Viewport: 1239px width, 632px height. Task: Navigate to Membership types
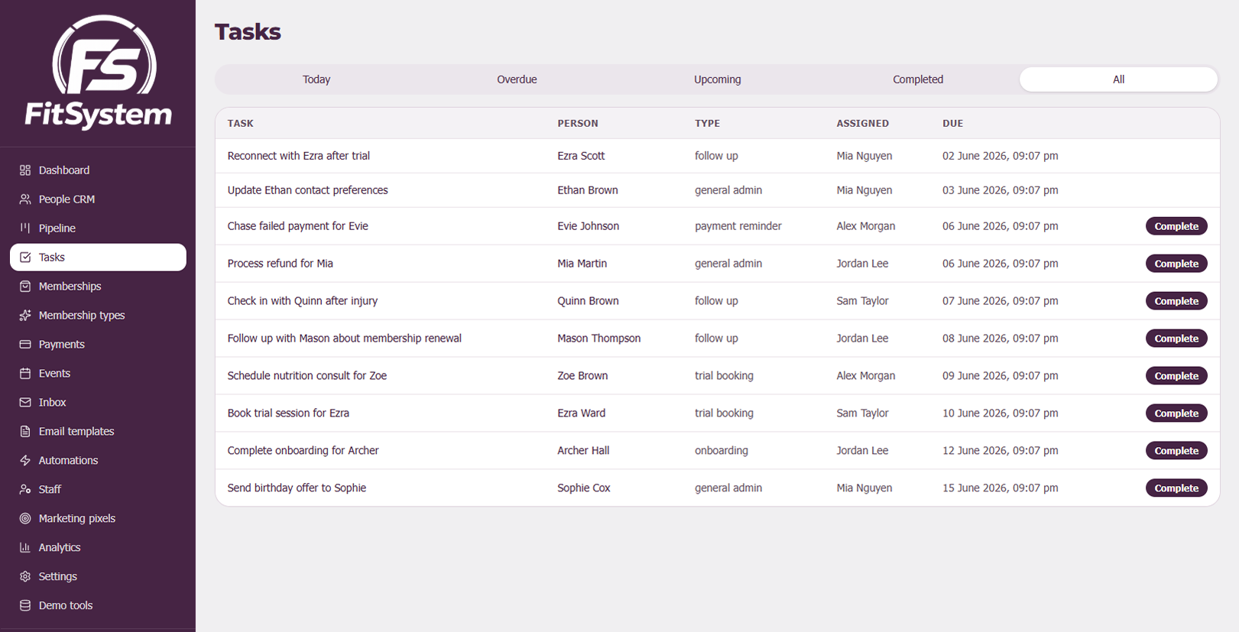tap(98, 316)
